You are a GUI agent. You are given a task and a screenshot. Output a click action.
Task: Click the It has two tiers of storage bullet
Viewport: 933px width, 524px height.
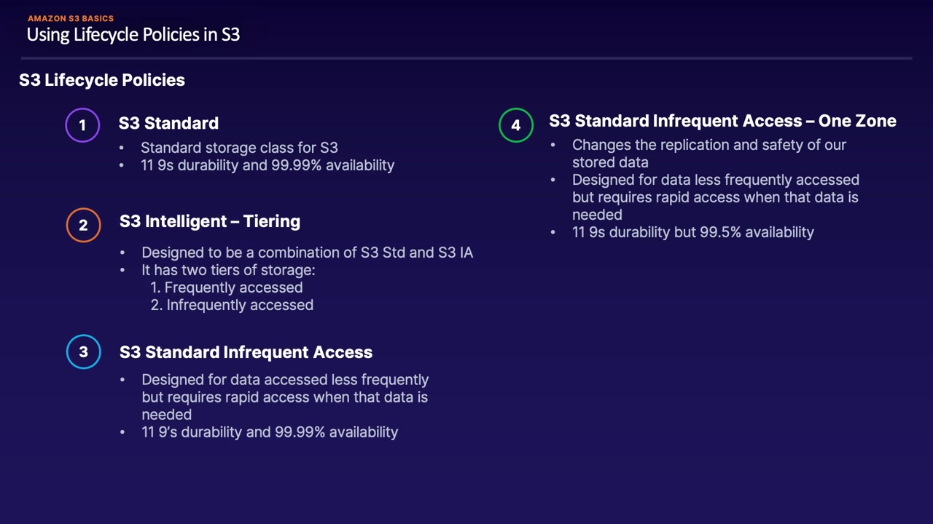point(228,270)
